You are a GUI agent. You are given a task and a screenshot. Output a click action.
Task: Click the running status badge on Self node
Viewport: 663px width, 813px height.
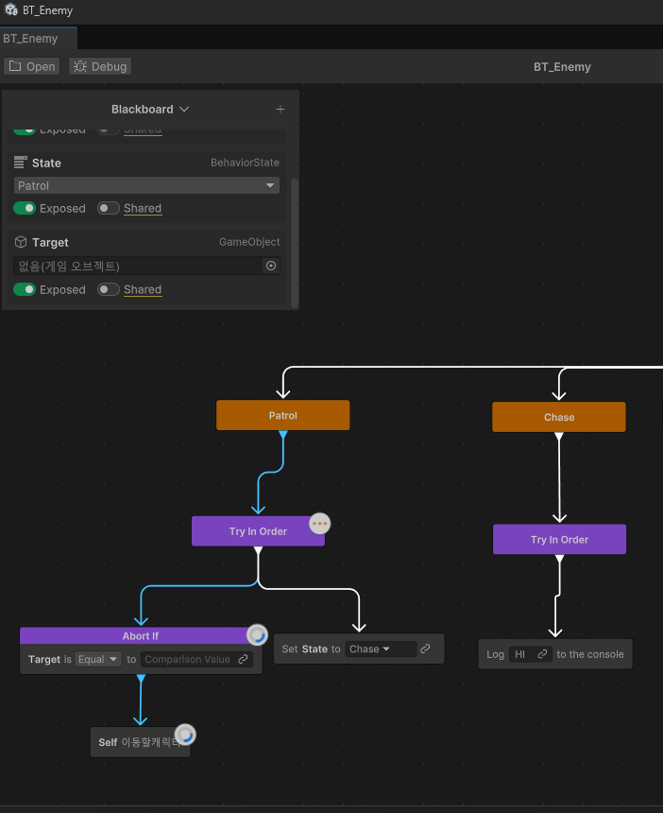[x=185, y=735]
